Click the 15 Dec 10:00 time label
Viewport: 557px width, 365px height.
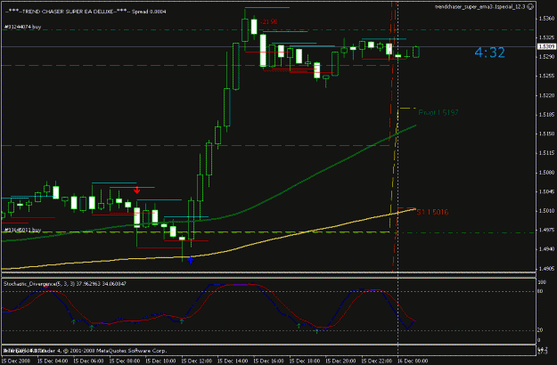click(x=160, y=361)
